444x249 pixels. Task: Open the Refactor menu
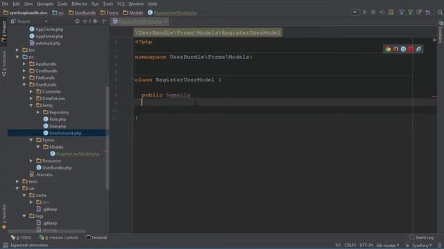click(79, 4)
